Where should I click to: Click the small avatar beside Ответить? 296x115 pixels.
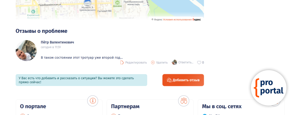pos(174,62)
